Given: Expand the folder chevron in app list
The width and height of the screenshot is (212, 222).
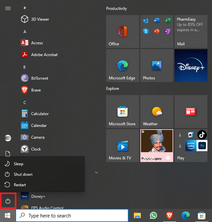Looking at the screenshot, I should (96, 172).
